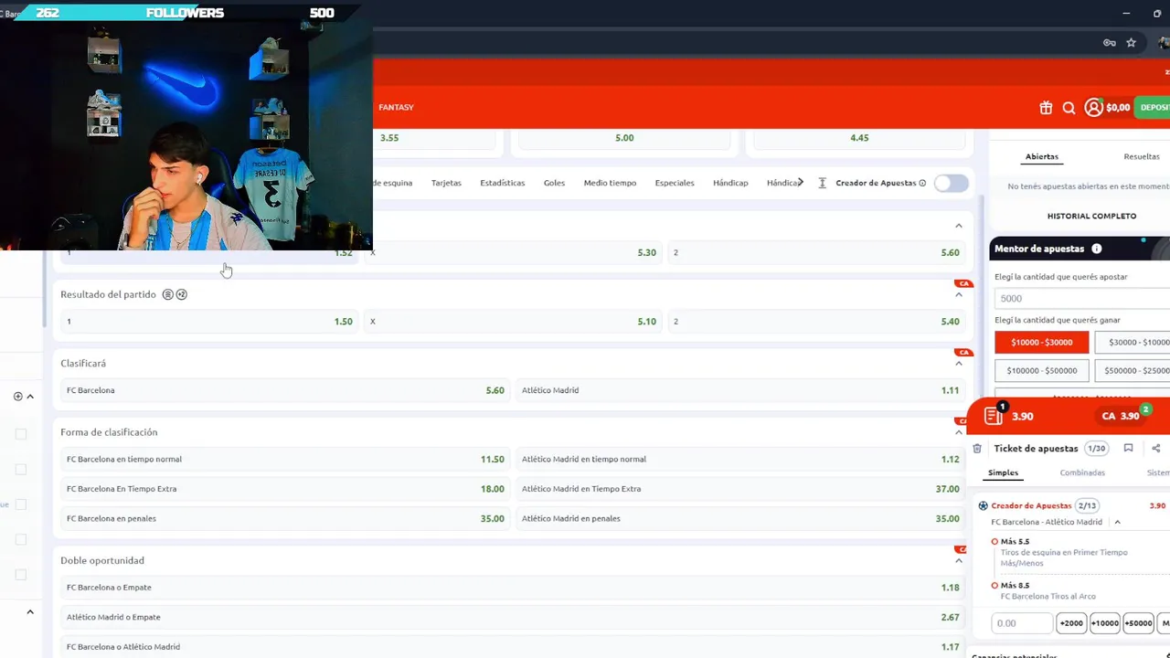Bet on Atlético Madrid Clasificará at 1.11
This screenshot has width=1170, height=658.
pyautogui.click(x=740, y=390)
